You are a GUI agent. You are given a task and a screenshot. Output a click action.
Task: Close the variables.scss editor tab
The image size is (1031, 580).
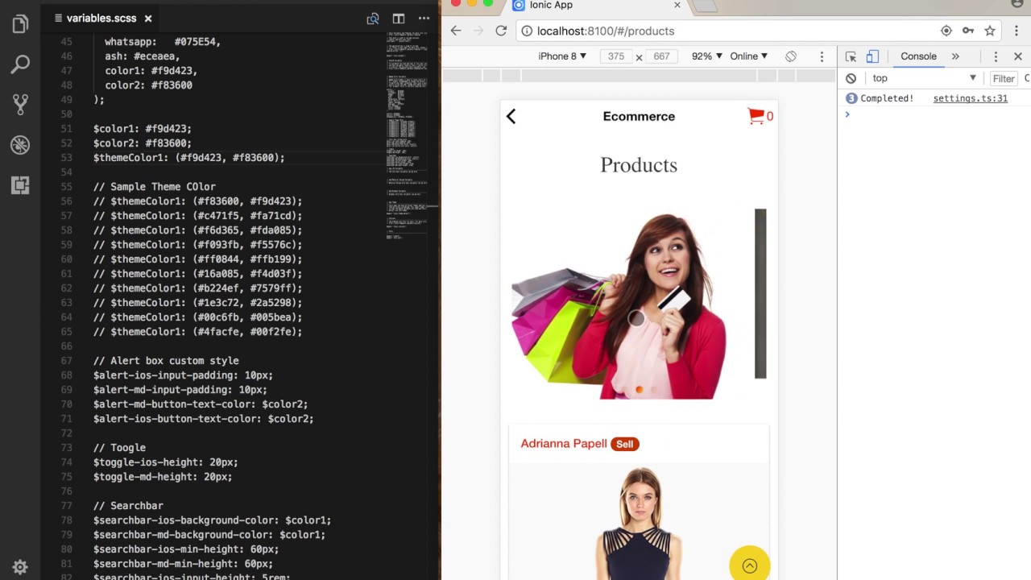[x=148, y=18]
